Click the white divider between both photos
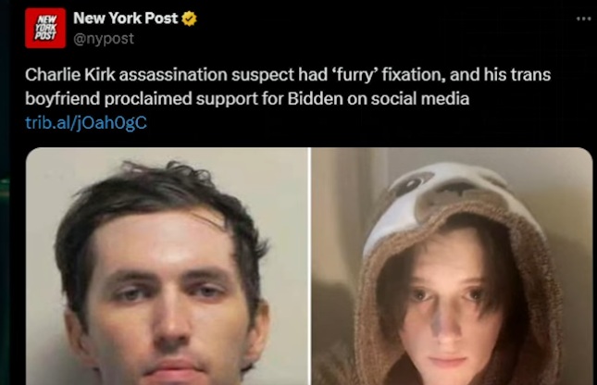Viewport: 597px width, 385px height. coord(310,267)
